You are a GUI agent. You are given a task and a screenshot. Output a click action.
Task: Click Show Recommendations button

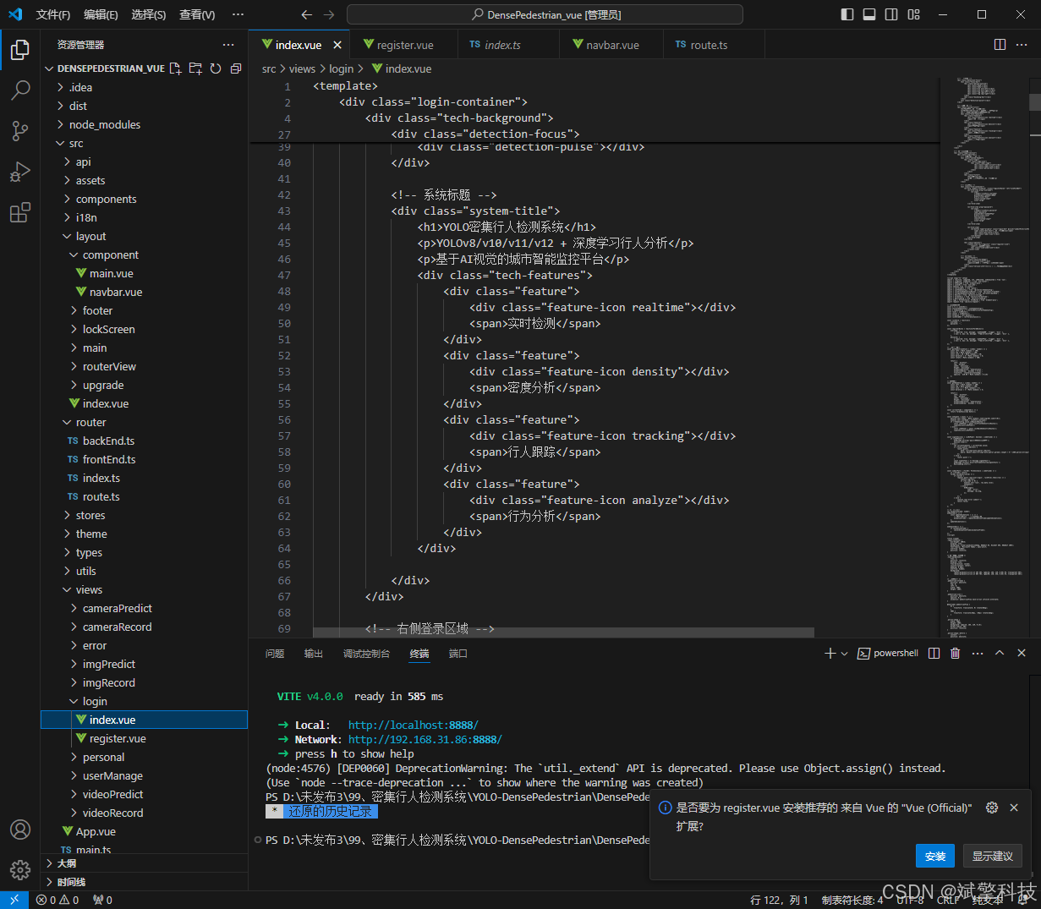click(993, 856)
